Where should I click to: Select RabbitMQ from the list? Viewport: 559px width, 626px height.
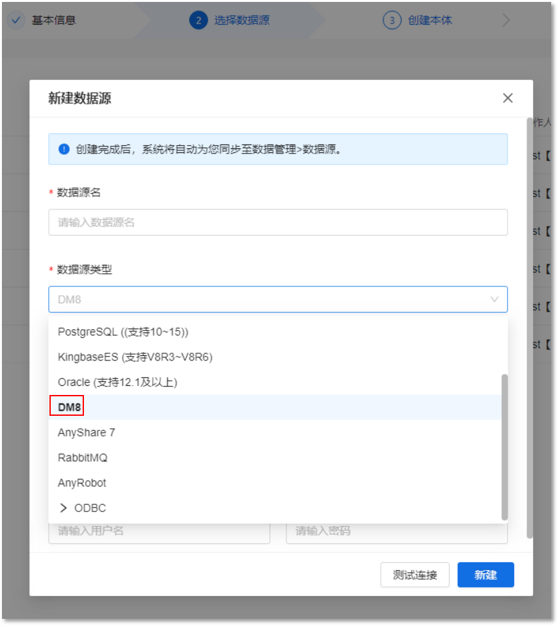pyautogui.click(x=275, y=457)
